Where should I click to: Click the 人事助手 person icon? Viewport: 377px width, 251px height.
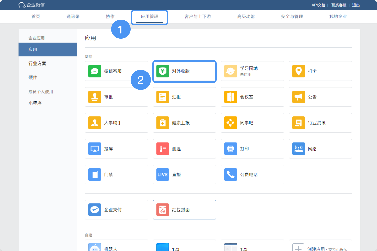pos(95,123)
